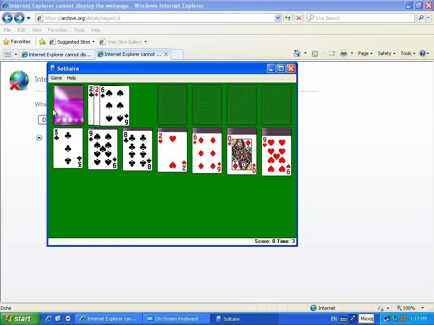Click the RSS Feeds icon
Image resolution: width=434 pixels, height=325 pixels.
point(315,54)
